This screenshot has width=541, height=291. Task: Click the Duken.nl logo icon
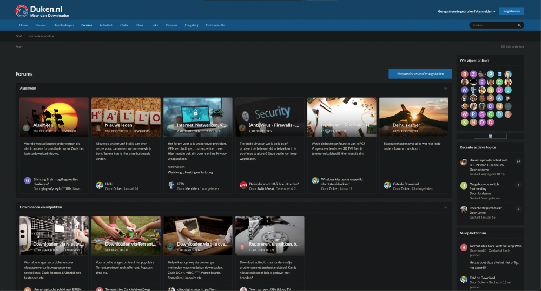(22, 10)
